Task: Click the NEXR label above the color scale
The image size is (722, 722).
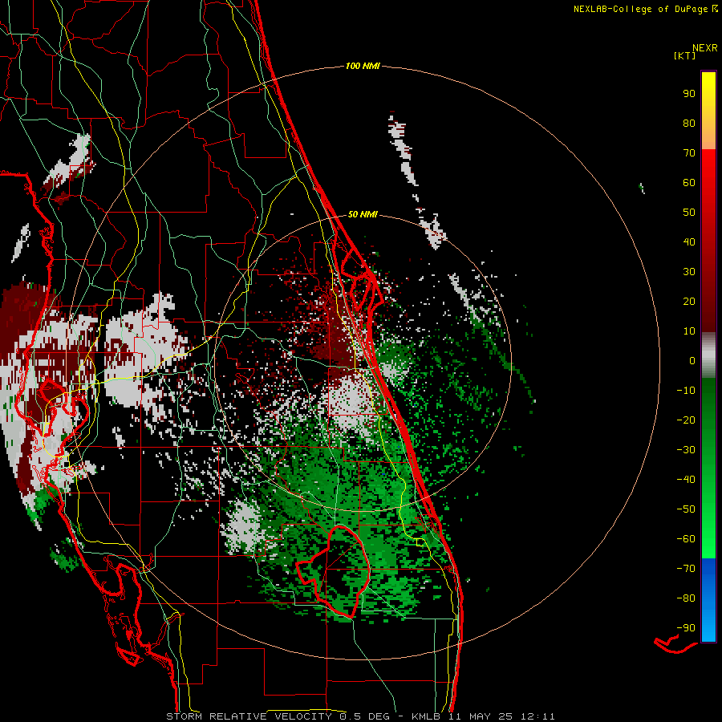Action: tap(705, 48)
